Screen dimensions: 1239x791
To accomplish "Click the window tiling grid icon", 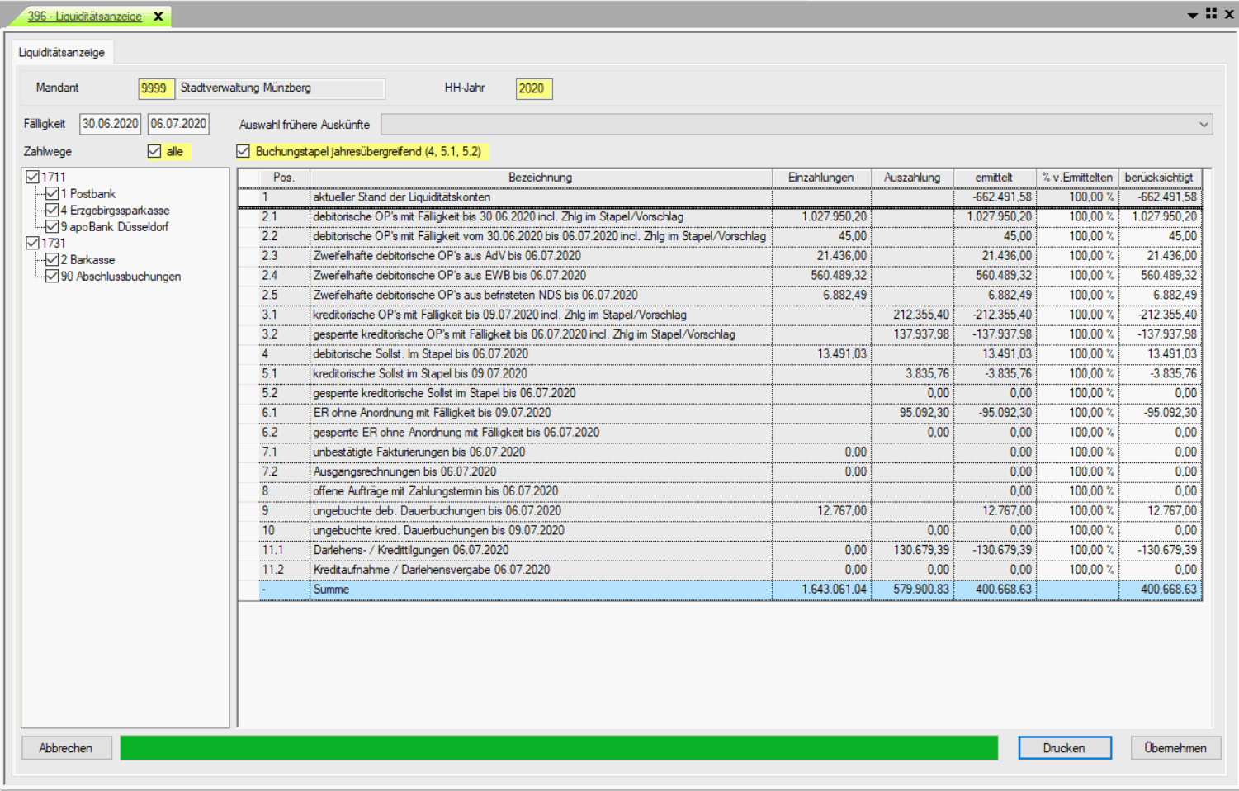I will pyautogui.click(x=1211, y=14).
